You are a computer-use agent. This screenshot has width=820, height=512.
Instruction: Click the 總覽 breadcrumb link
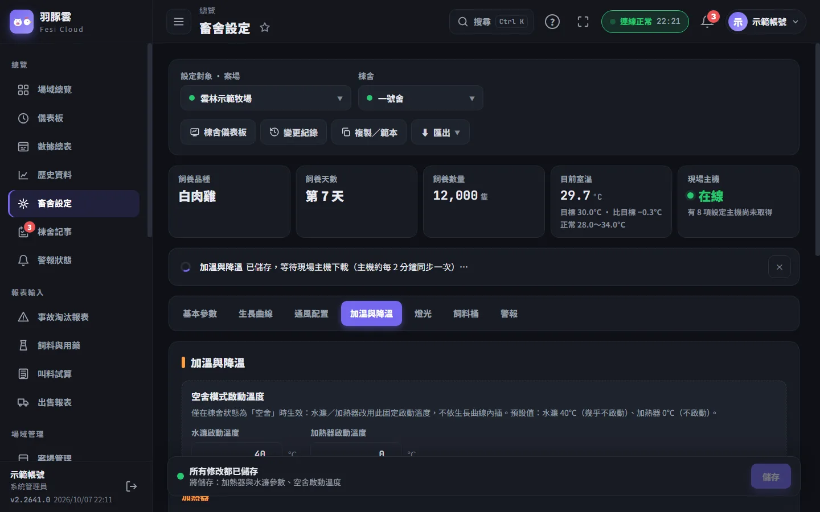click(207, 11)
